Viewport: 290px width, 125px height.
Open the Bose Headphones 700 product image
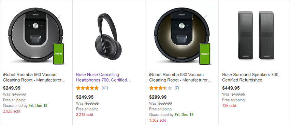point(108,37)
